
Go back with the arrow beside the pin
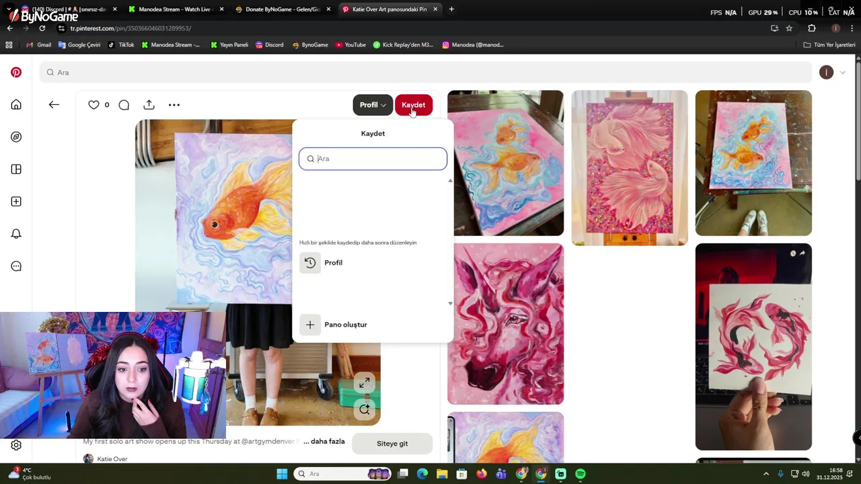pos(54,105)
